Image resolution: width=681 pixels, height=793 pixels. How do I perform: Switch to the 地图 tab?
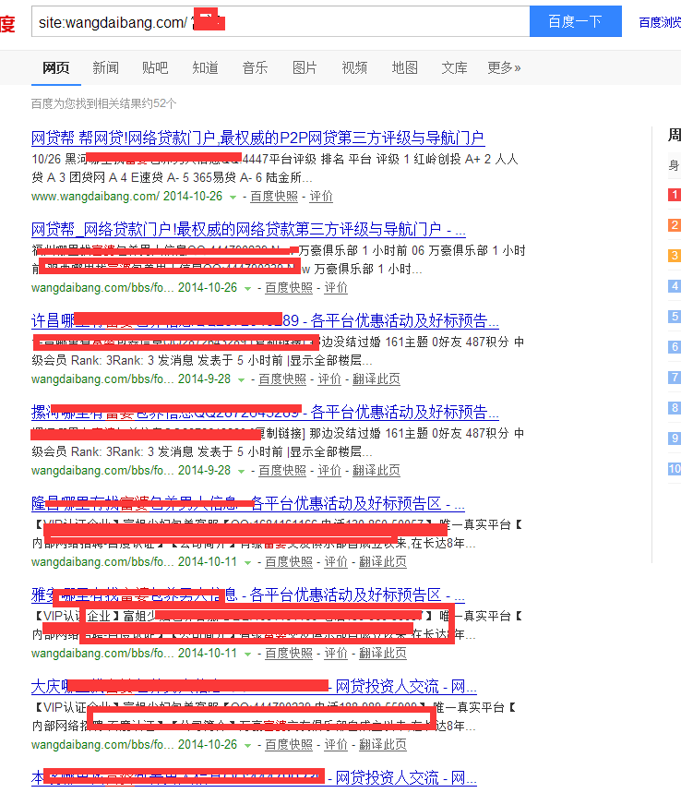pyautogui.click(x=404, y=67)
